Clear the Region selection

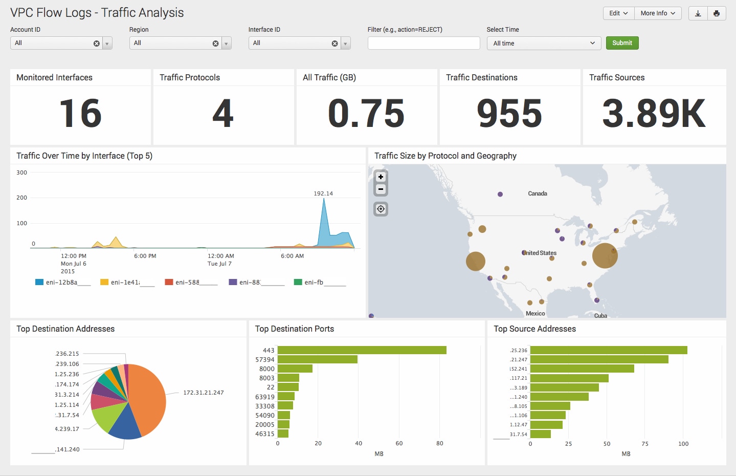tap(216, 44)
